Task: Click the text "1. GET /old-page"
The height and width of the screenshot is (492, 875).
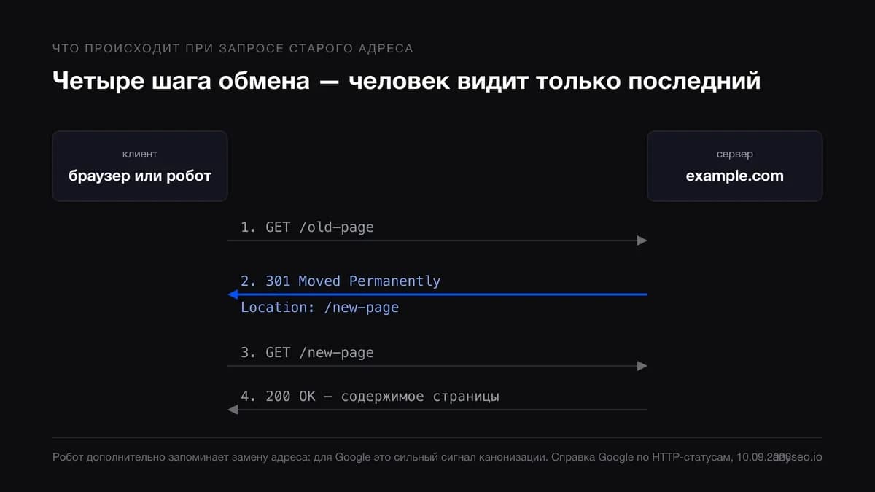Action: coord(307,227)
